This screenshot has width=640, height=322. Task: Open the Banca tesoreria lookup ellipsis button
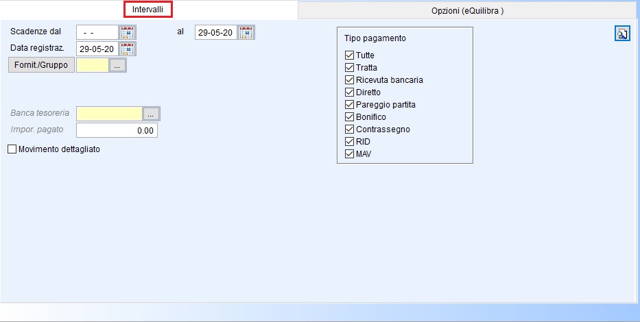coord(151,114)
